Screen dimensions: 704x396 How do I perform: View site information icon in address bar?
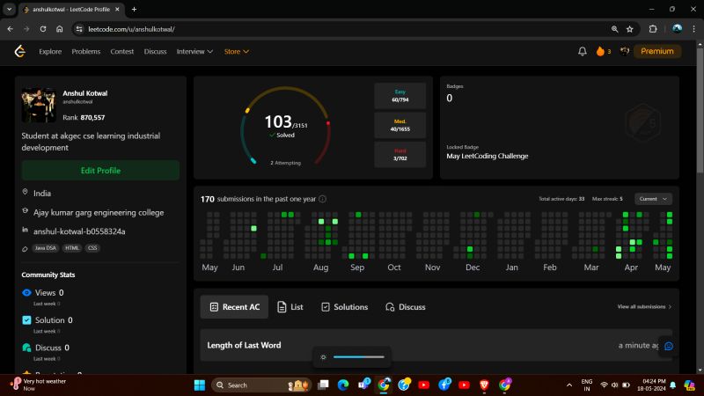click(79, 29)
